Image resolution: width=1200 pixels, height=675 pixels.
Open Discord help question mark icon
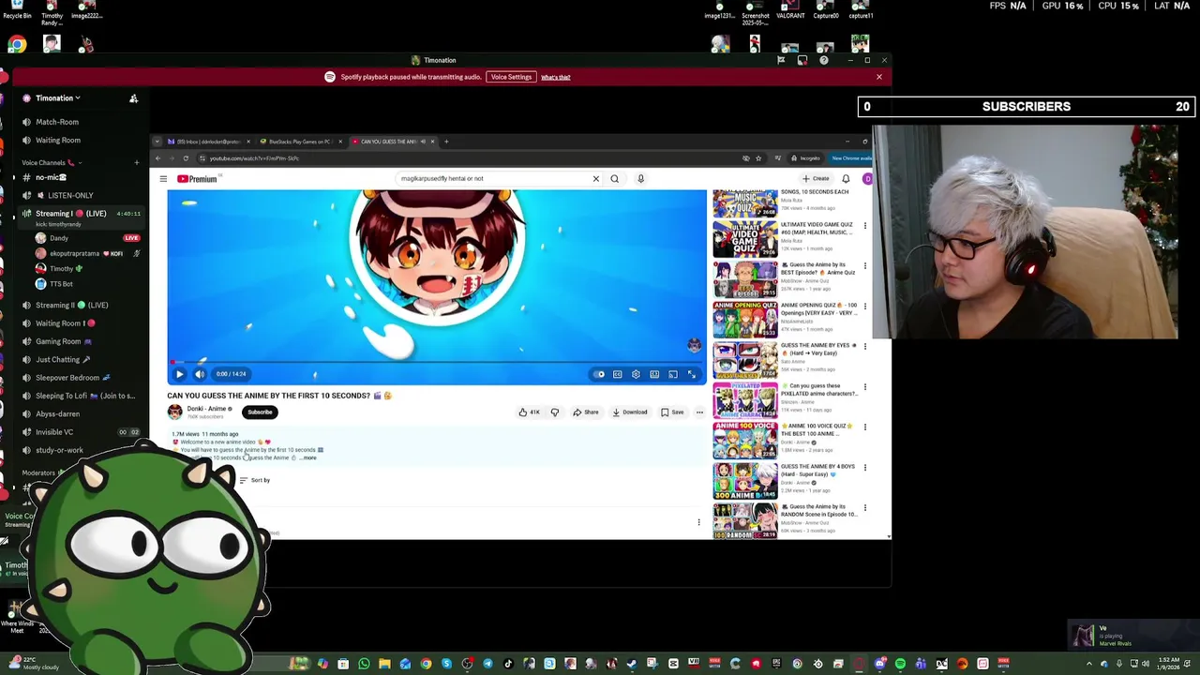[x=824, y=60]
